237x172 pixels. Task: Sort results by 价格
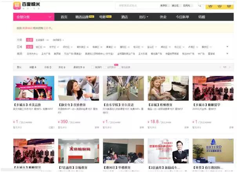tap(48, 67)
